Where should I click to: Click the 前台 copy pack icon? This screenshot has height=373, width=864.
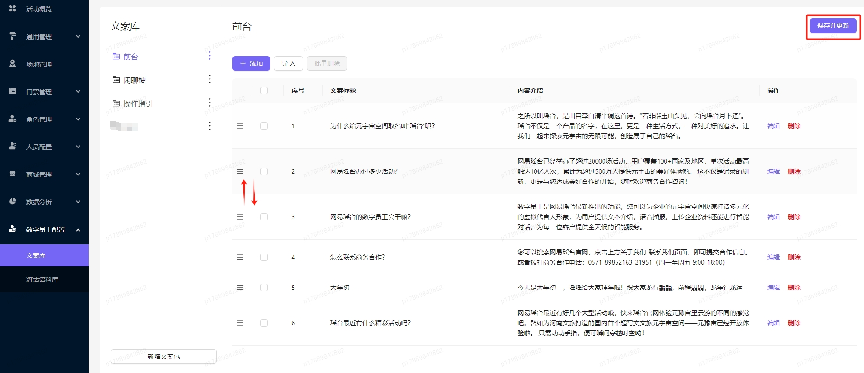pyautogui.click(x=116, y=56)
